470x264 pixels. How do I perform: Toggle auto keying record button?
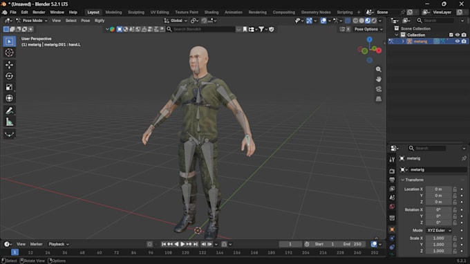click(149, 244)
